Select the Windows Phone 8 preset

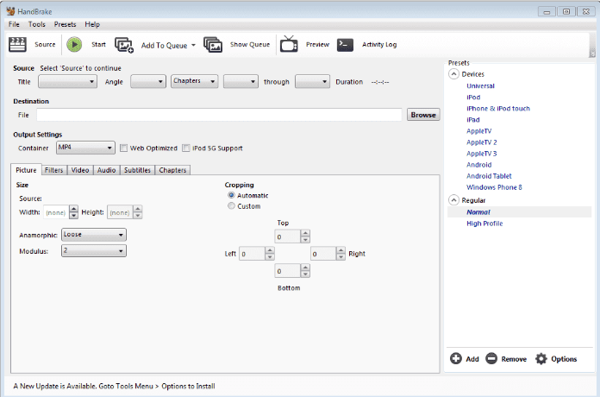[494, 187]
